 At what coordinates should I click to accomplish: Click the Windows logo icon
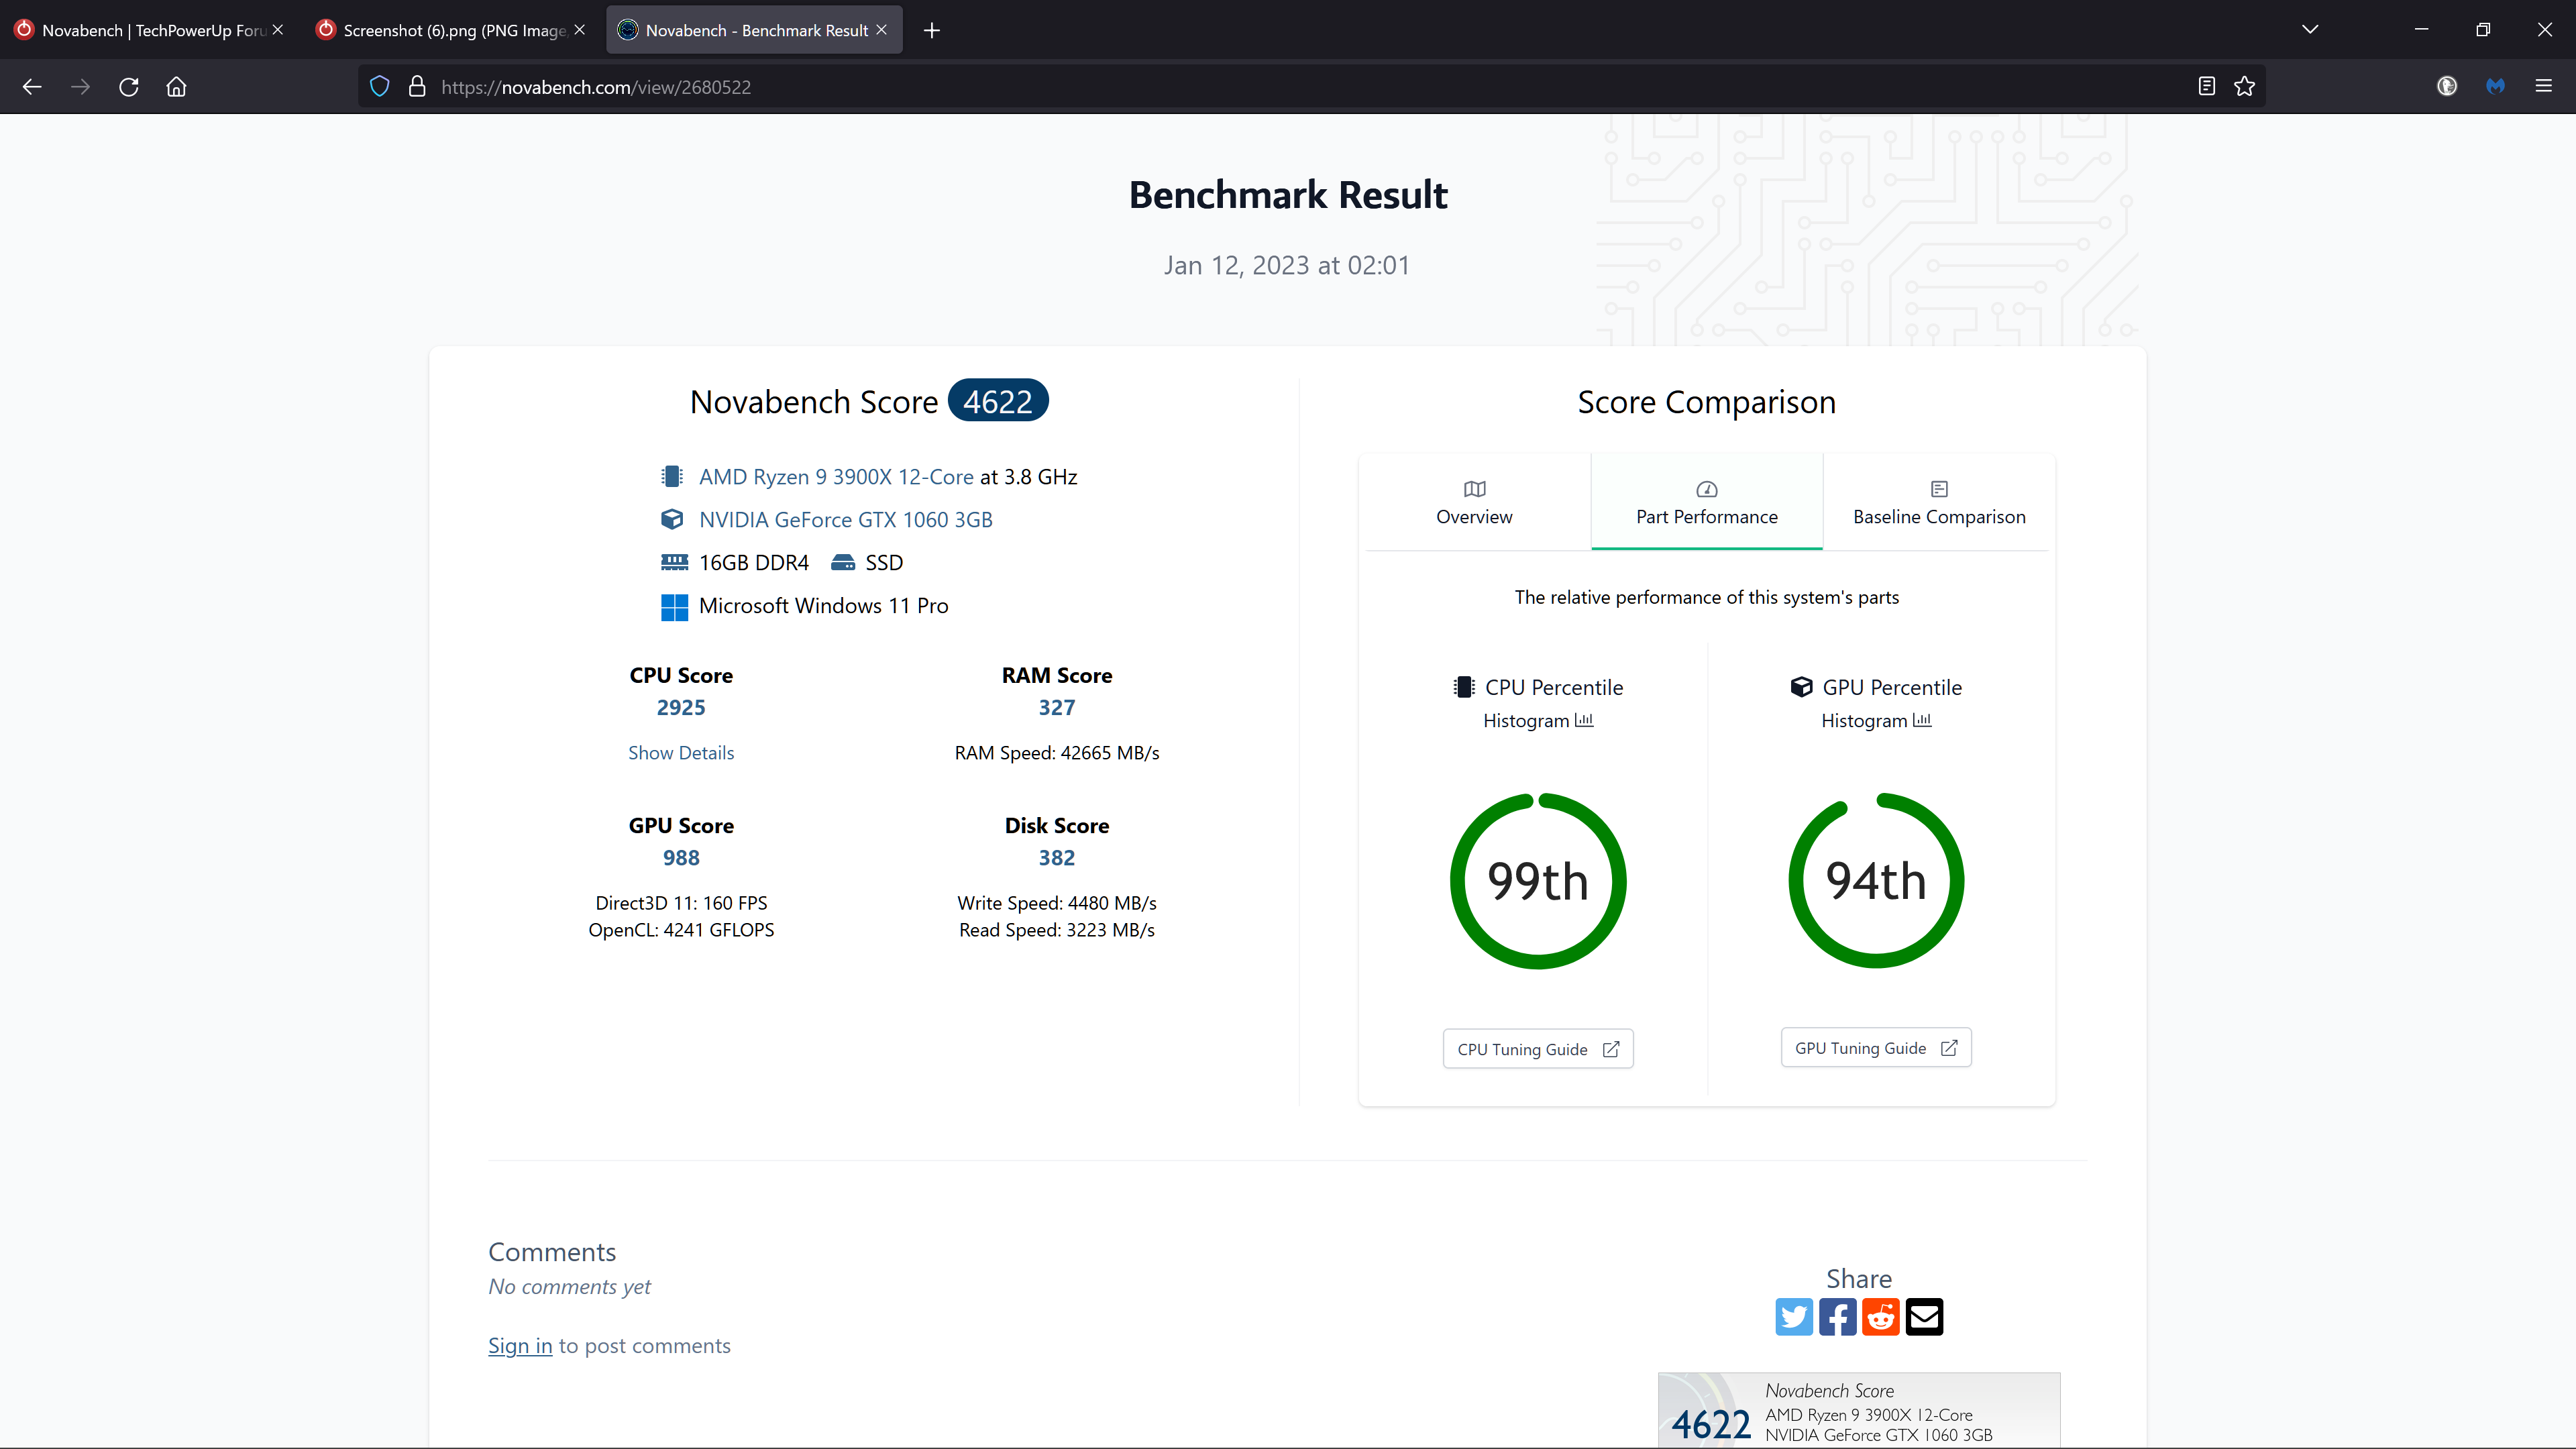tap(674, 607)
